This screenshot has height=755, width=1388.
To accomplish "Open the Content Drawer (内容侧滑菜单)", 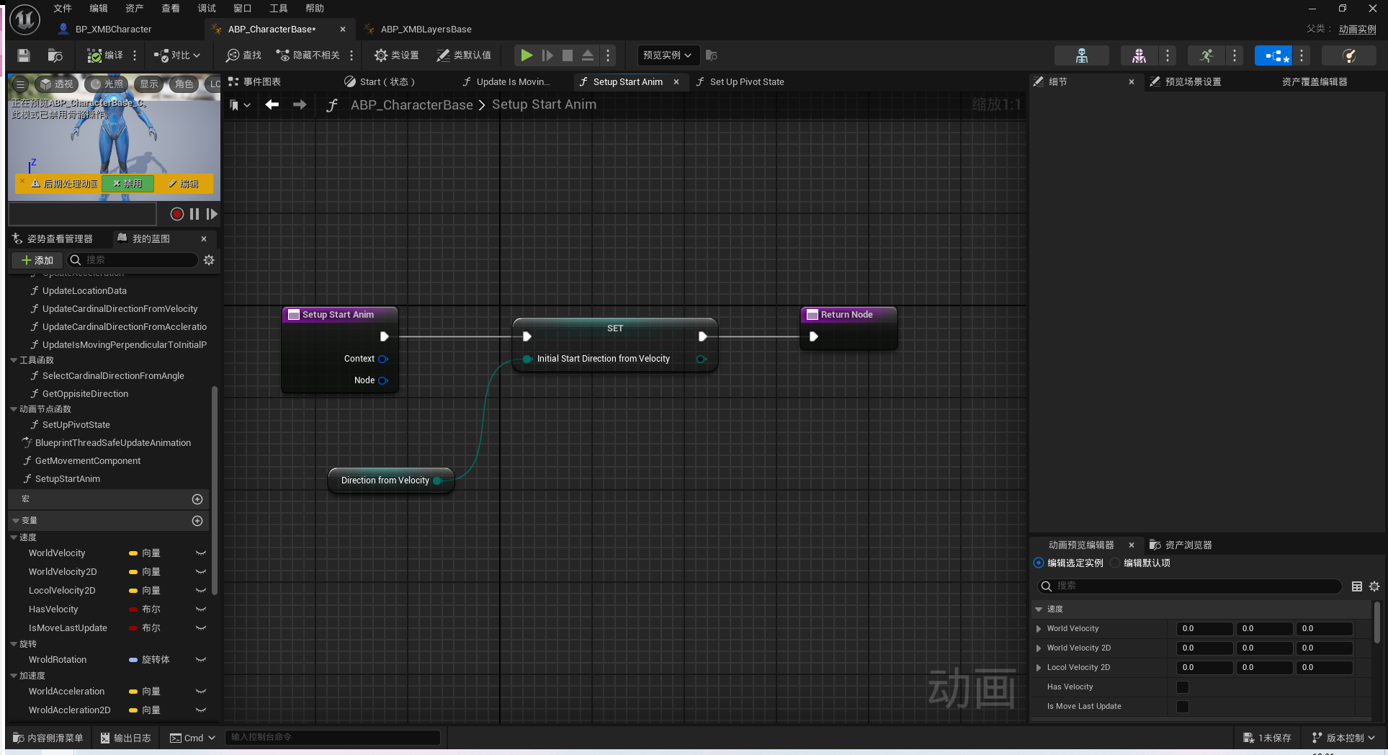I will (x=48, y=738).
